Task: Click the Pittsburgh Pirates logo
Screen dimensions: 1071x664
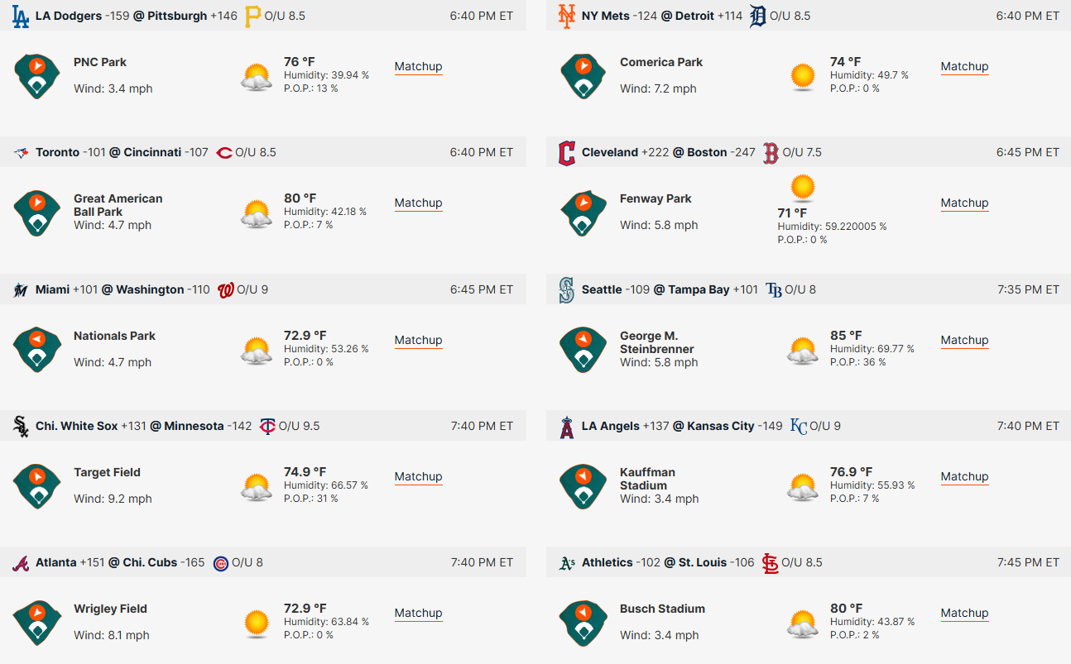Action: click(253, 16)
